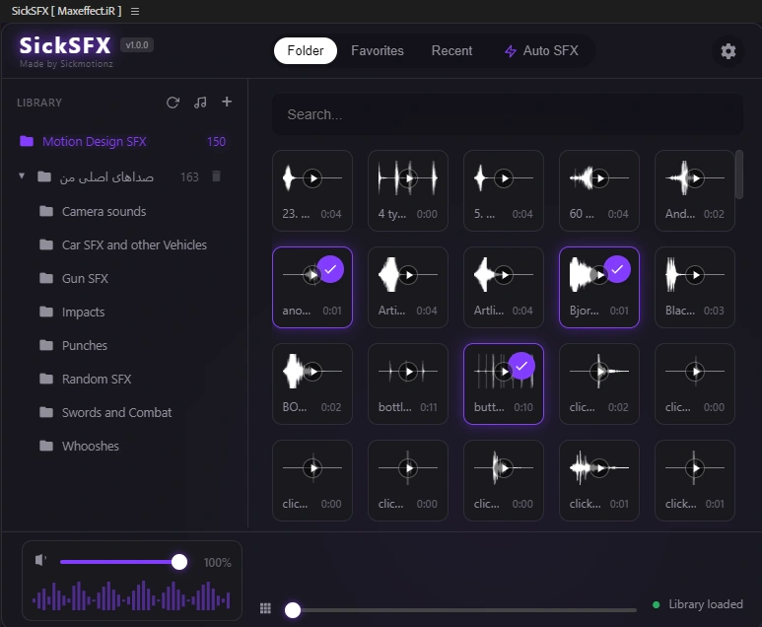Click the LIBRARY section heading
This screenshot has height=627, width=762.
tap(39, 103)
